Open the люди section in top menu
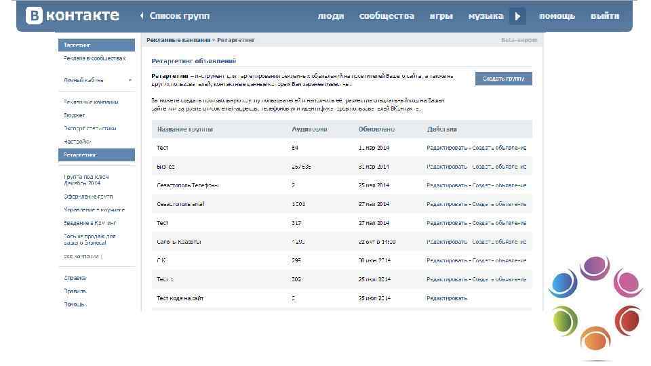Screen dimensions: 651x366 tap(331, 16)
